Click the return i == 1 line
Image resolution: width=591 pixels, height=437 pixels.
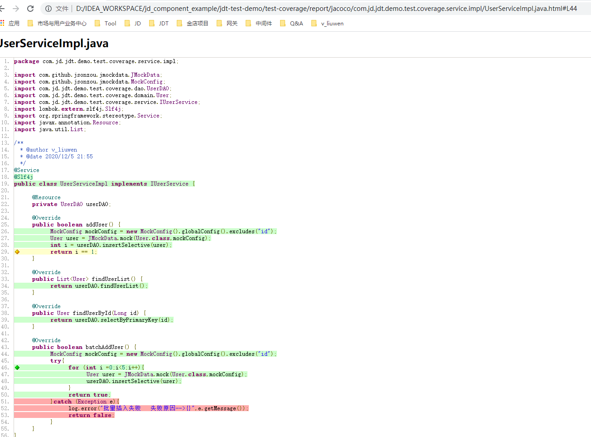point(74,252)
